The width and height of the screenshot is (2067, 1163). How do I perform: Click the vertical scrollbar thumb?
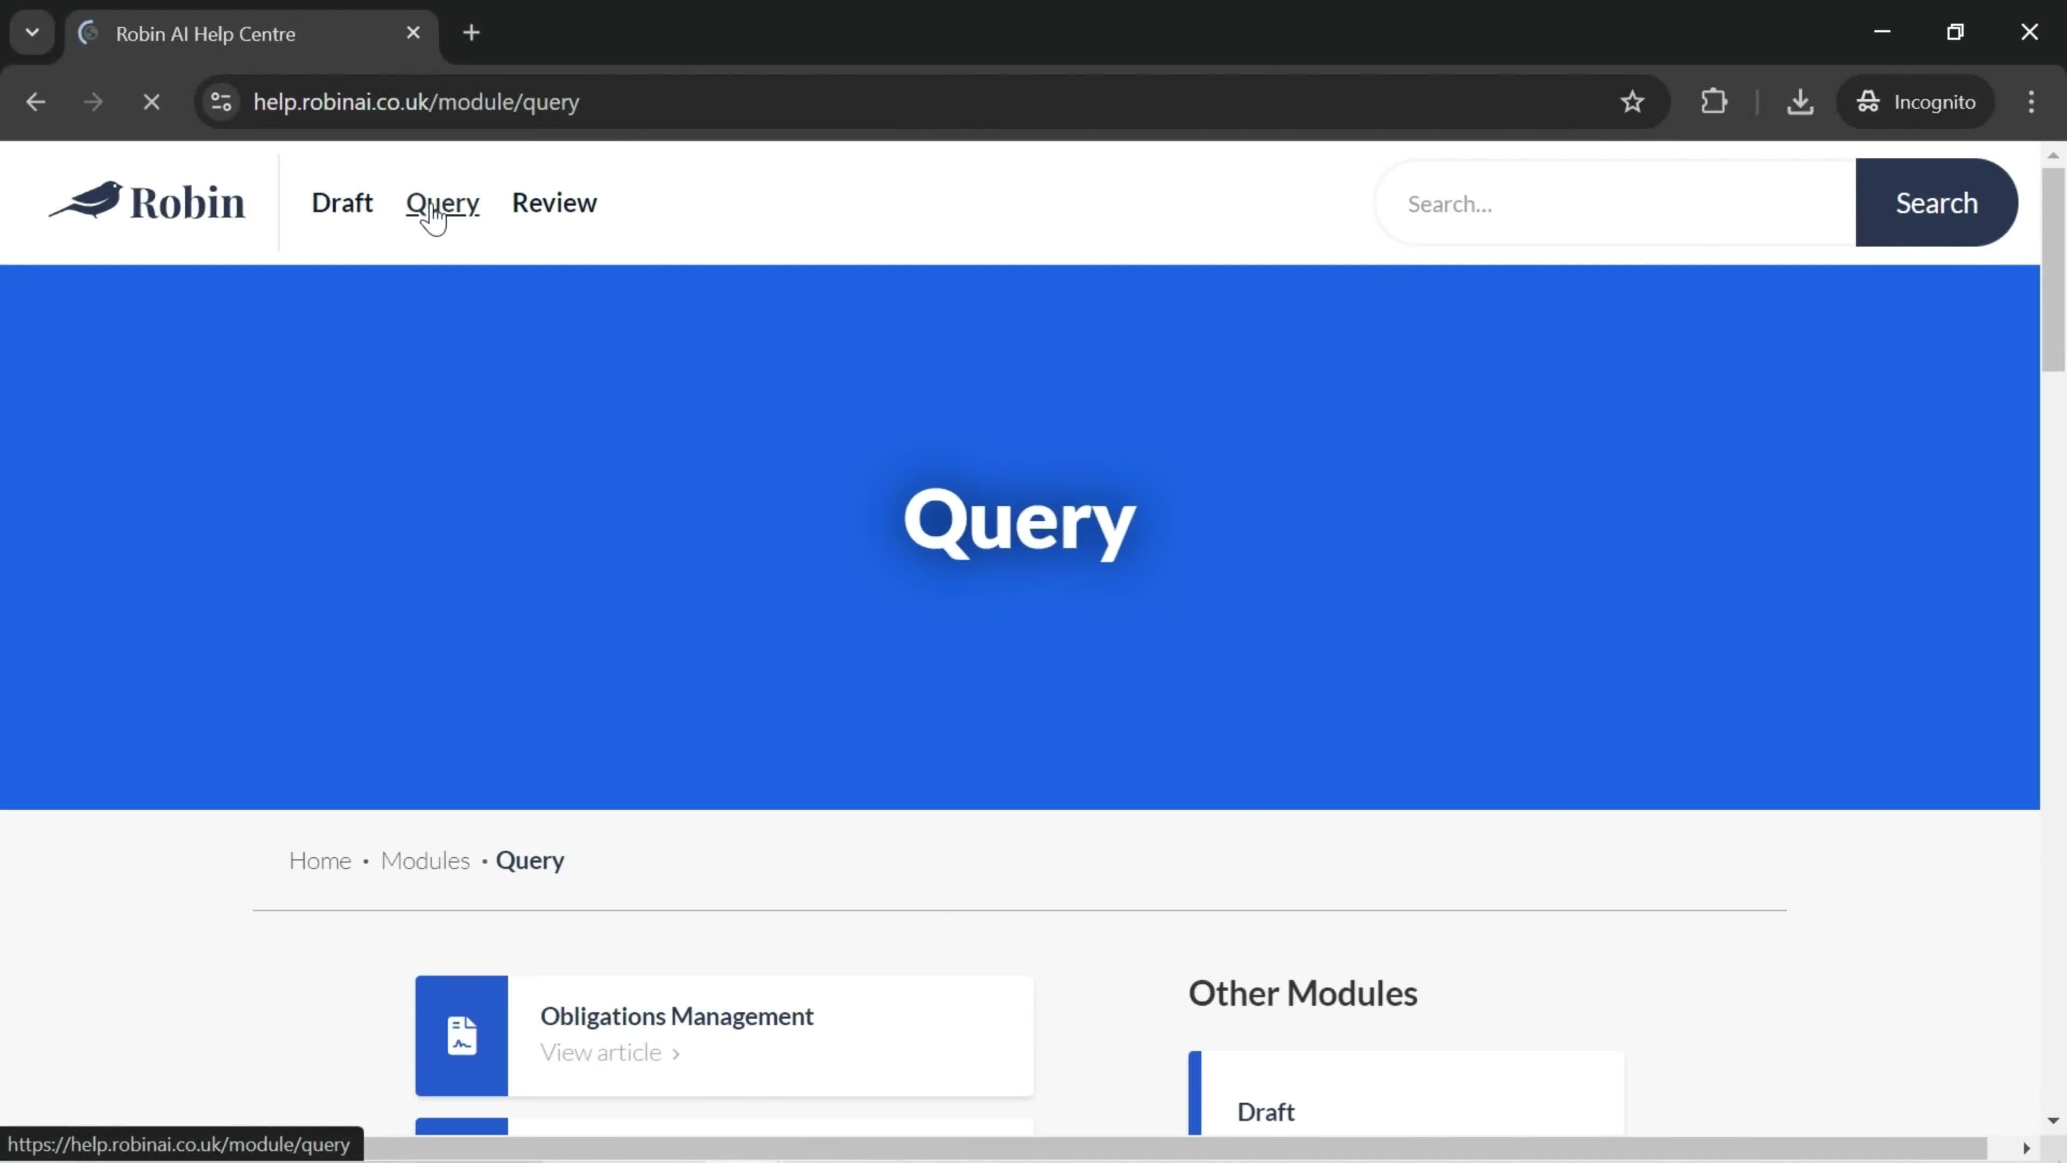(2054, 269)
